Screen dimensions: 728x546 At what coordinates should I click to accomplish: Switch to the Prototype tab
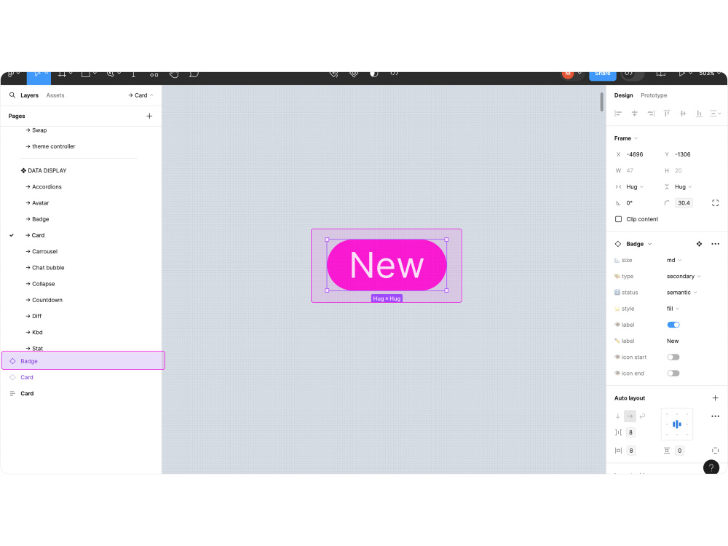(654, 95)
